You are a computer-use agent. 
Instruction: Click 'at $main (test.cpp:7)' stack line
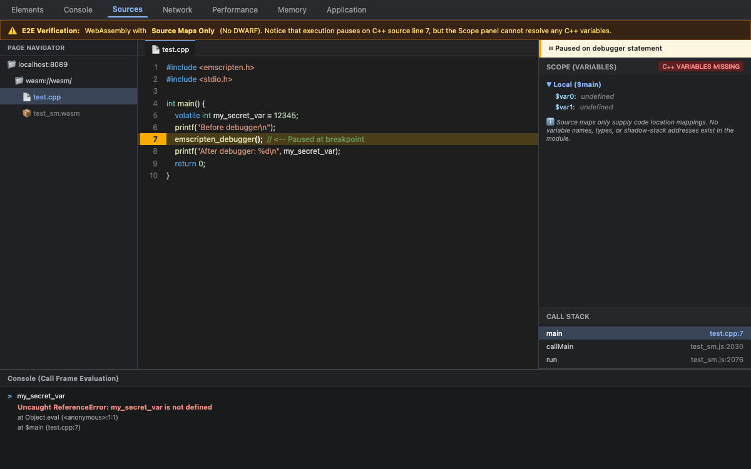(x=49, y=428)
